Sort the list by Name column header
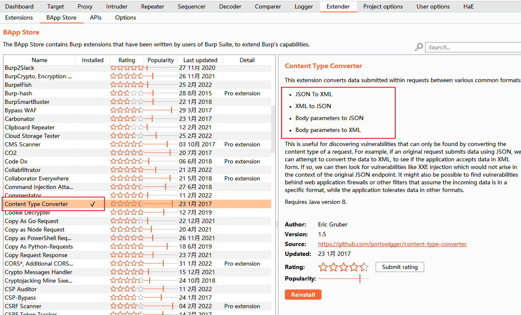Image resolution: width=521 pixels, height=315 pixels. click(39, 60)
